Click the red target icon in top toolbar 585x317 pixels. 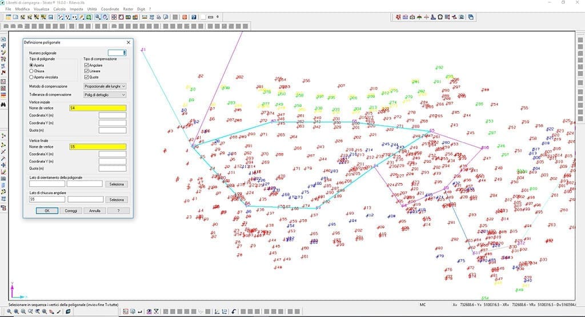click(x=185, y=17)
